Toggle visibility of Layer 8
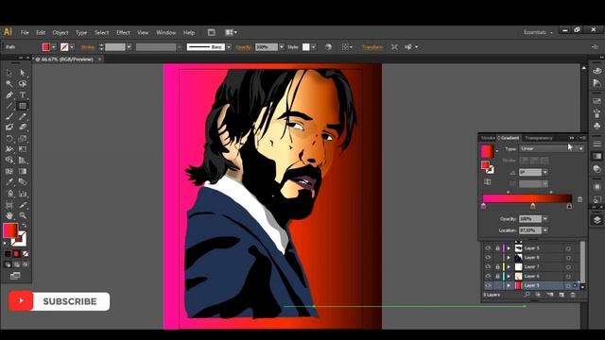 [x=488, y=258]
